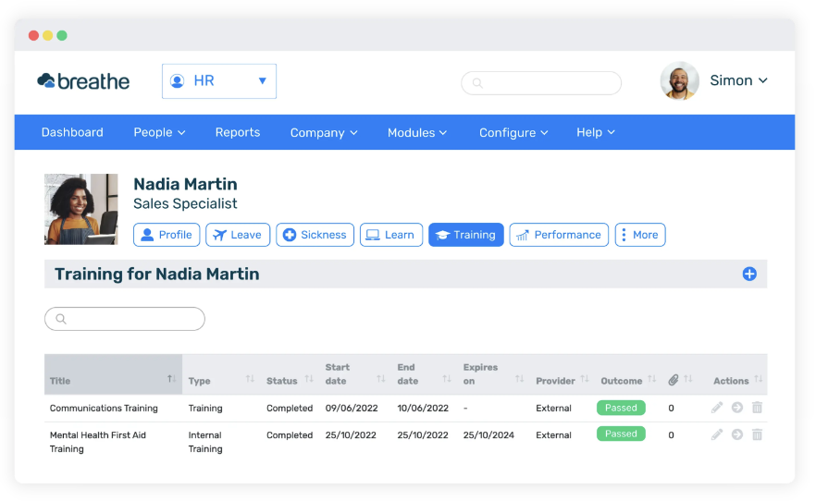Expand the People menu
This screenshot has width=816, height=501.
click(x=159, y=132)
